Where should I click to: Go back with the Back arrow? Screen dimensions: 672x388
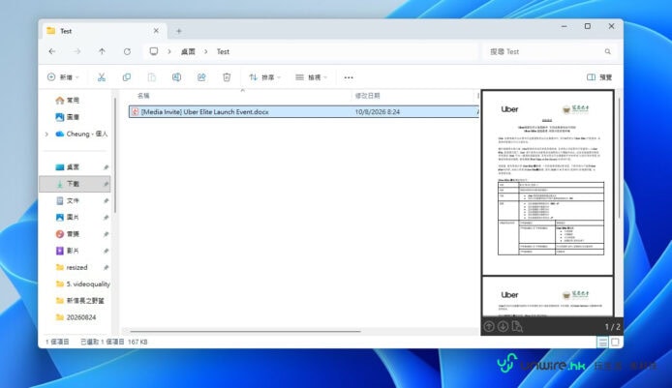click(52, 51)
